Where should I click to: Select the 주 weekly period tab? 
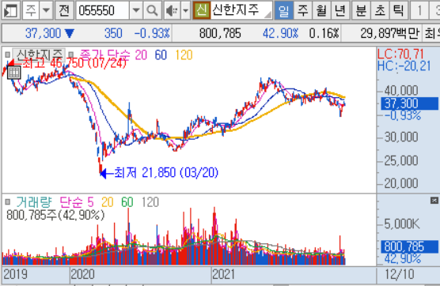pyautogui.click(x=303, y=10)
